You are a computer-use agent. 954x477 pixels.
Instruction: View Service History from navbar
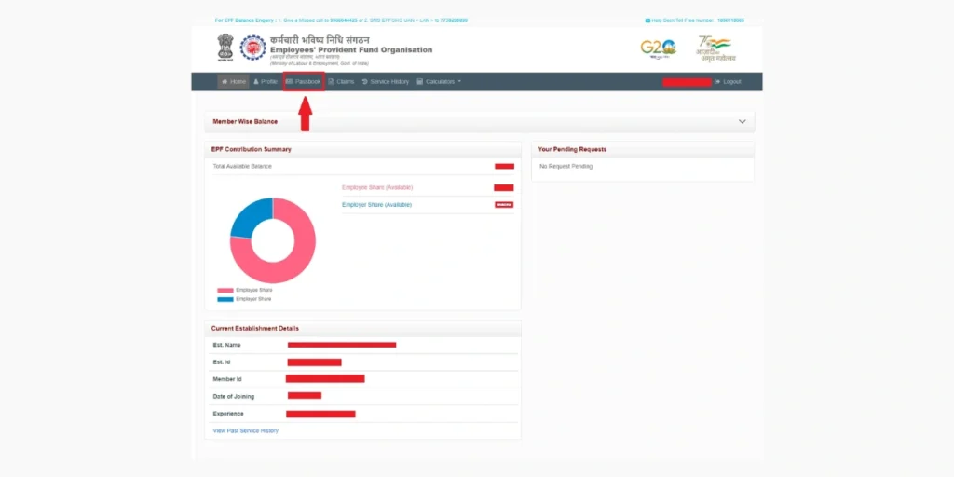point(385,82)
